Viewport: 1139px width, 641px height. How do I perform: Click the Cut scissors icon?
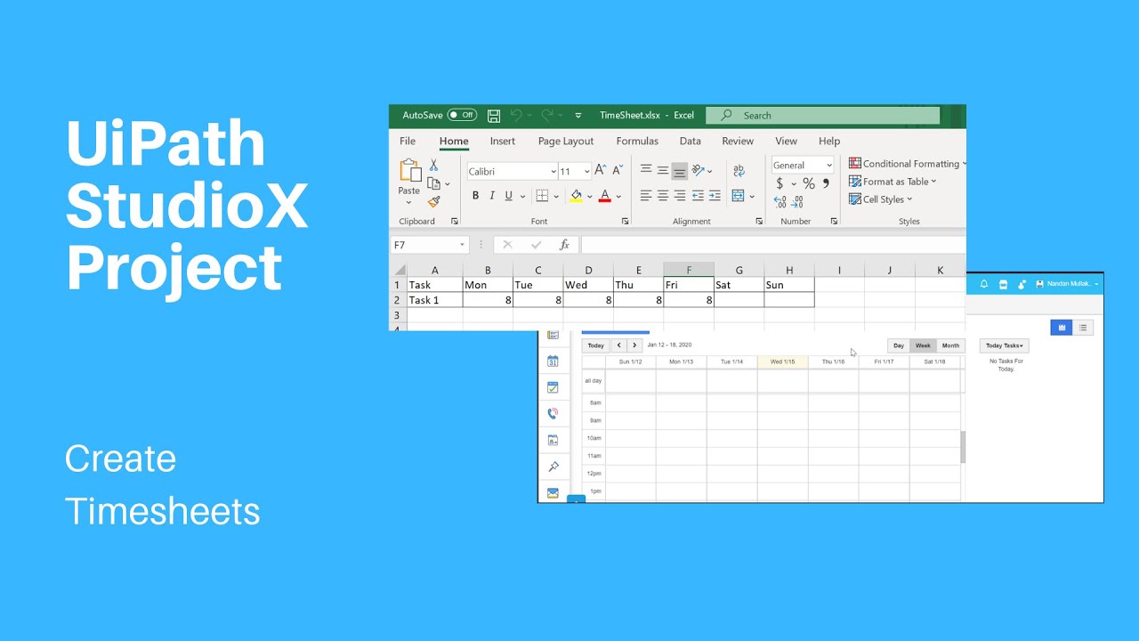pos(433,166)
